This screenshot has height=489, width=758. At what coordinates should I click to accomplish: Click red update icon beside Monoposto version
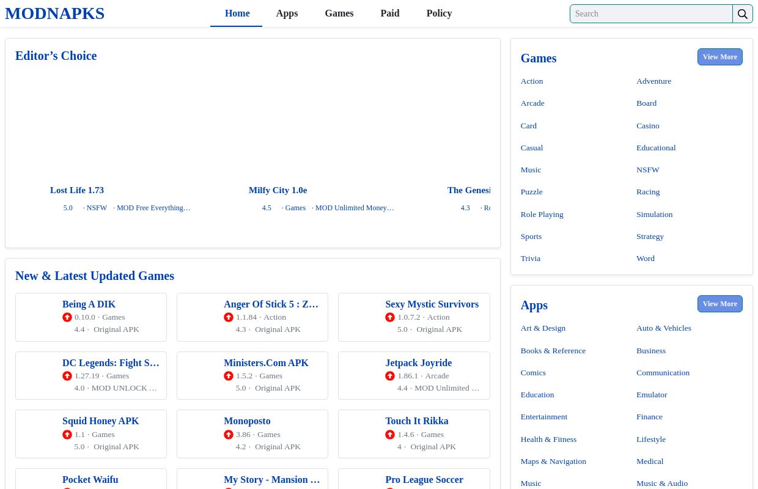[x=229, y=435]
